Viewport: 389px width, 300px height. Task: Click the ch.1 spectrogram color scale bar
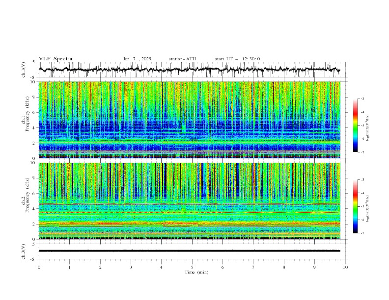356,125
